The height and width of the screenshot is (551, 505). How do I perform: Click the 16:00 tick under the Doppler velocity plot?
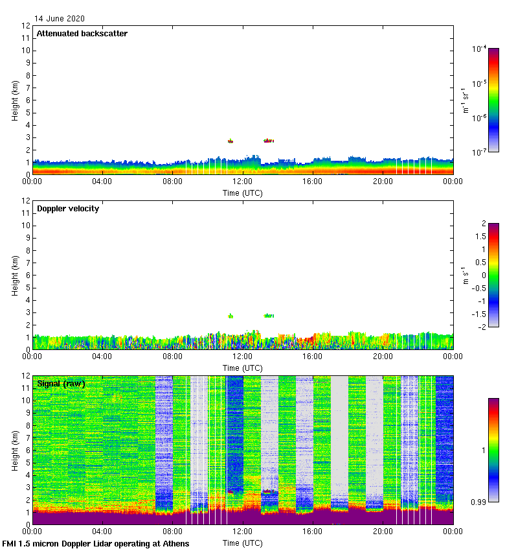click(x=313, y=357)
